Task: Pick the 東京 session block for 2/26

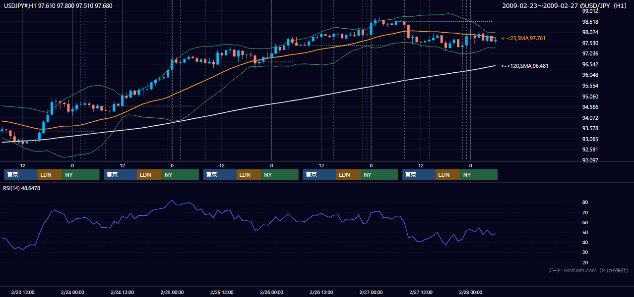Action: point(319,175)
